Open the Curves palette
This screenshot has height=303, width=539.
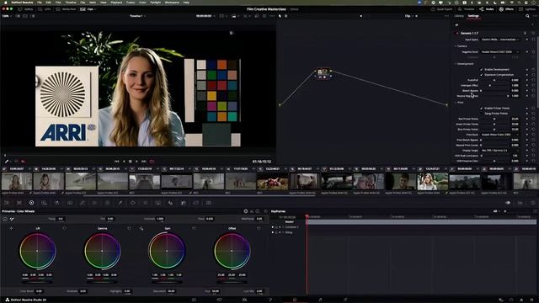(x=83, y=203)
